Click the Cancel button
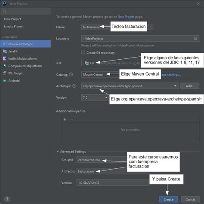 click(x=190, y=199)
